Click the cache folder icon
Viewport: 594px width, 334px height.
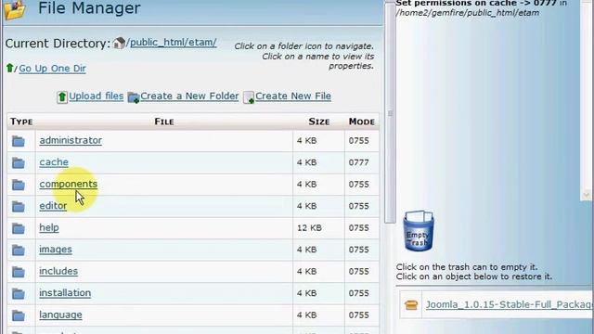point(19,163)
